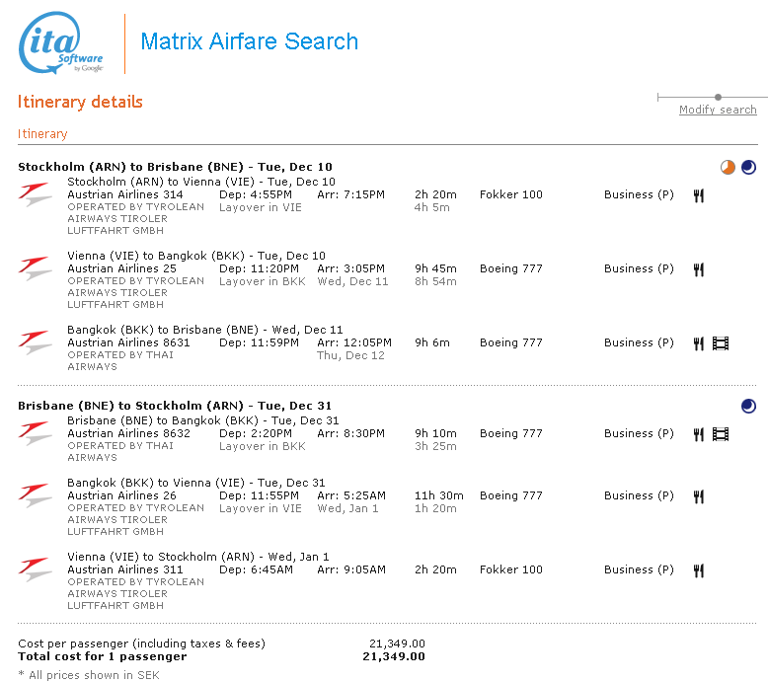Click the meal icon for Austrian Airlines 314
This screenshot has width=768, height=682.
pyautogui.click(x=699, y=195)
